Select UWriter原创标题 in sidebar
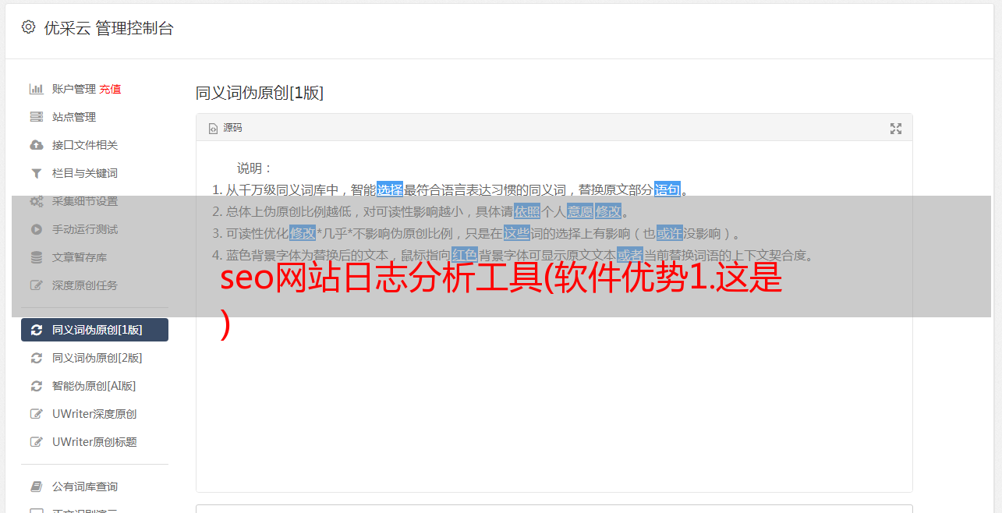 click(x=94, y=442)
